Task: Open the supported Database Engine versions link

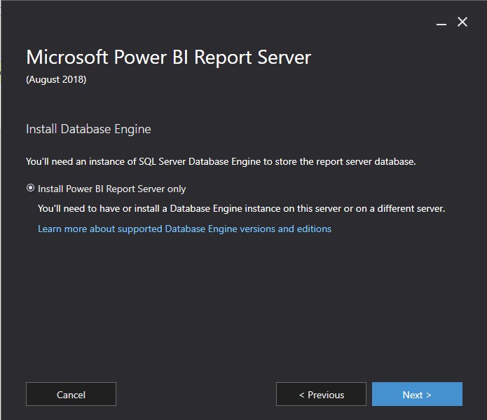Action: point(184,229)
